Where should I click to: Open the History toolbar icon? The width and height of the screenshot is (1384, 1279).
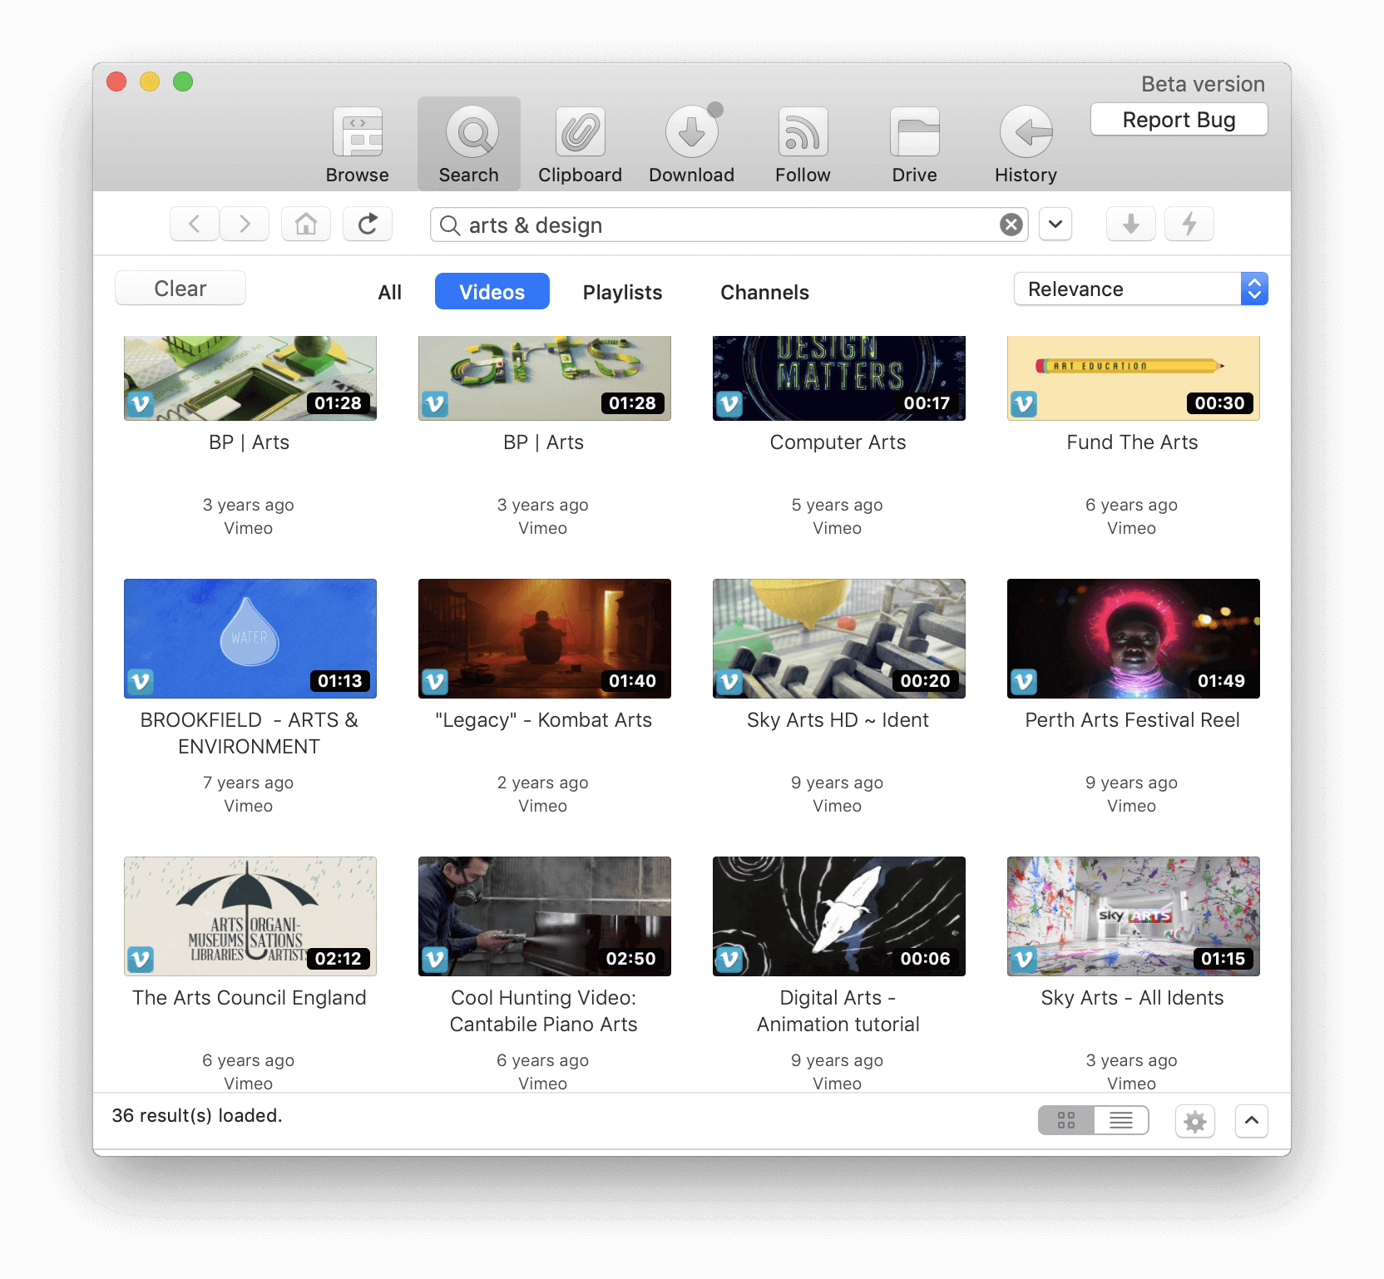[1026, 144]
